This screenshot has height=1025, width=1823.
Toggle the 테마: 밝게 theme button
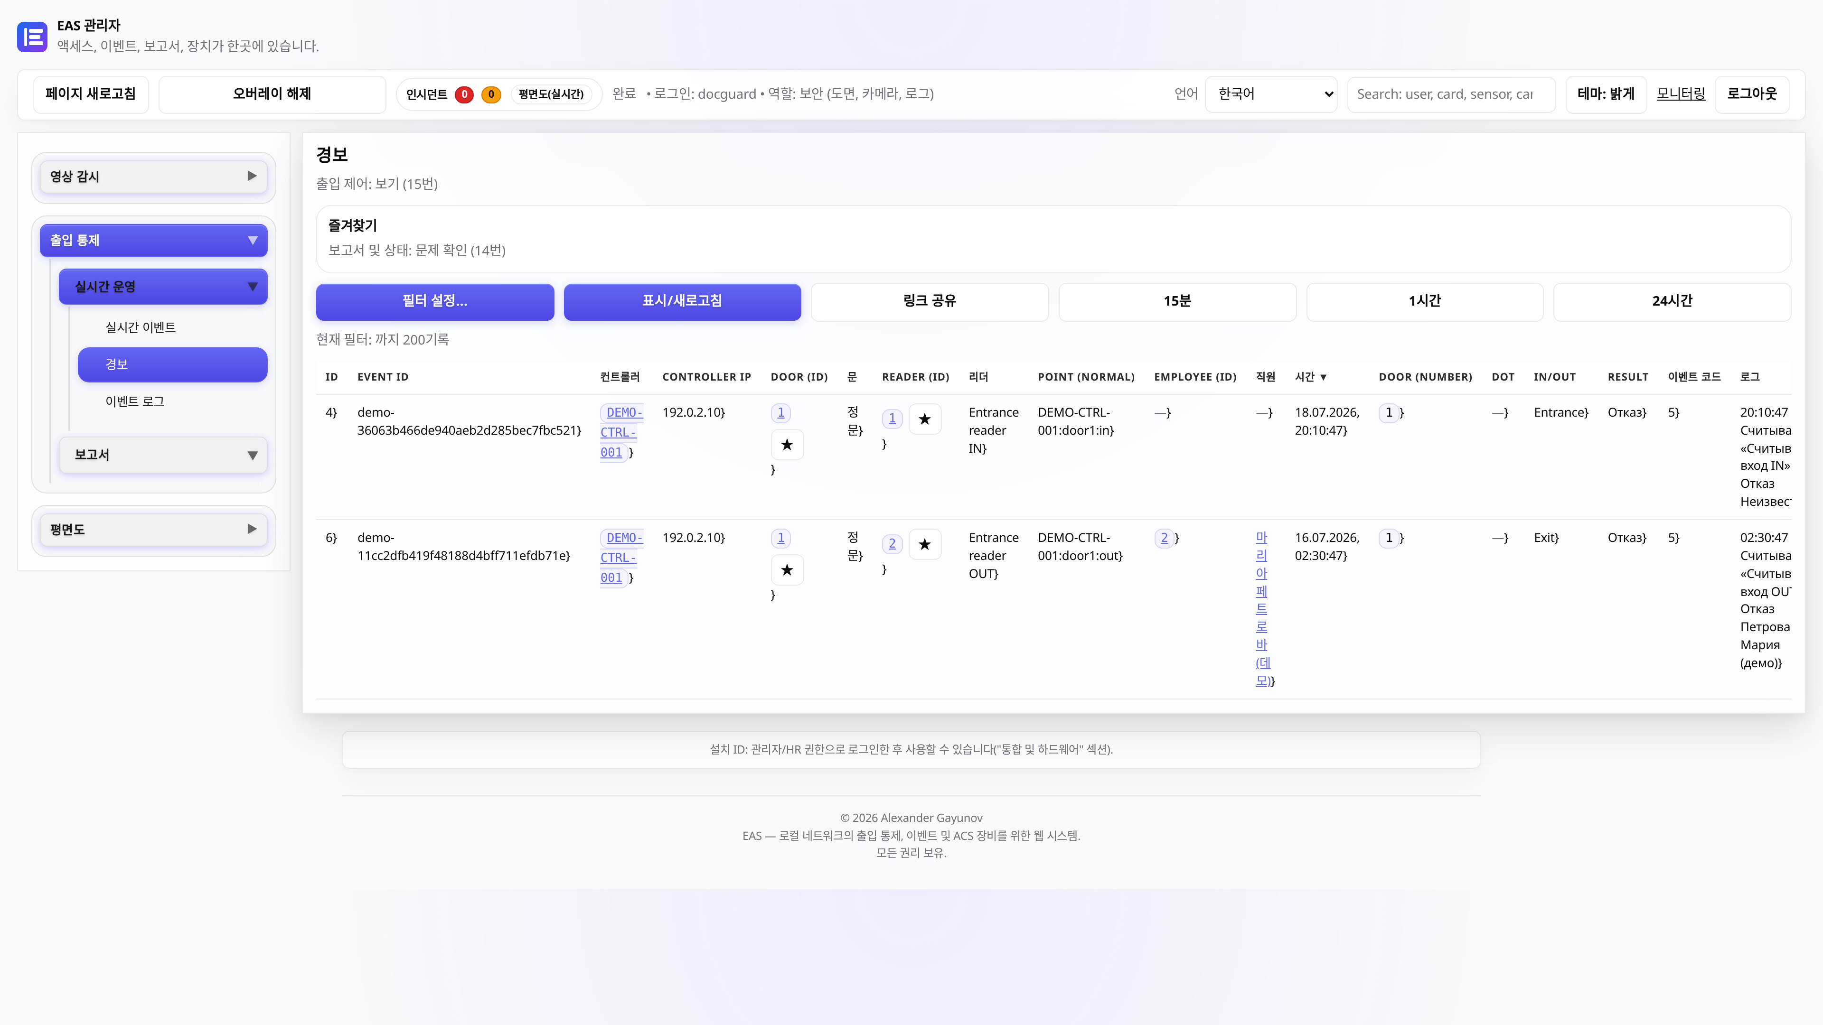click(1606, 94)
